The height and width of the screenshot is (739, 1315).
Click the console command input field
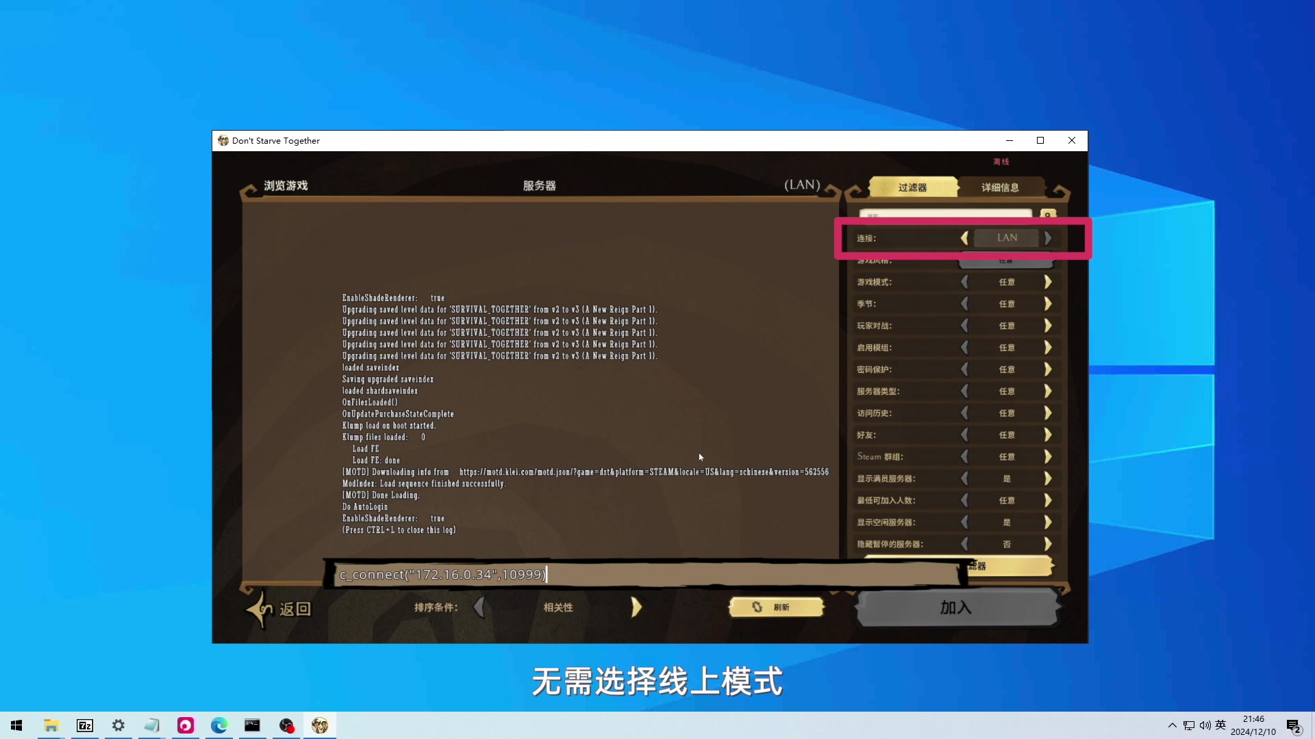pyautogui.click(x=647, y=574)
